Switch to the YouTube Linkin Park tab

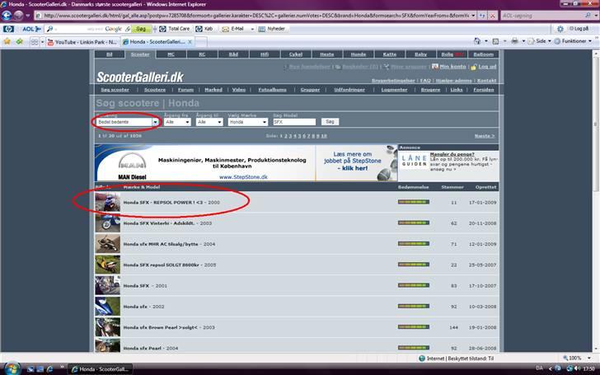pos(82,40)
